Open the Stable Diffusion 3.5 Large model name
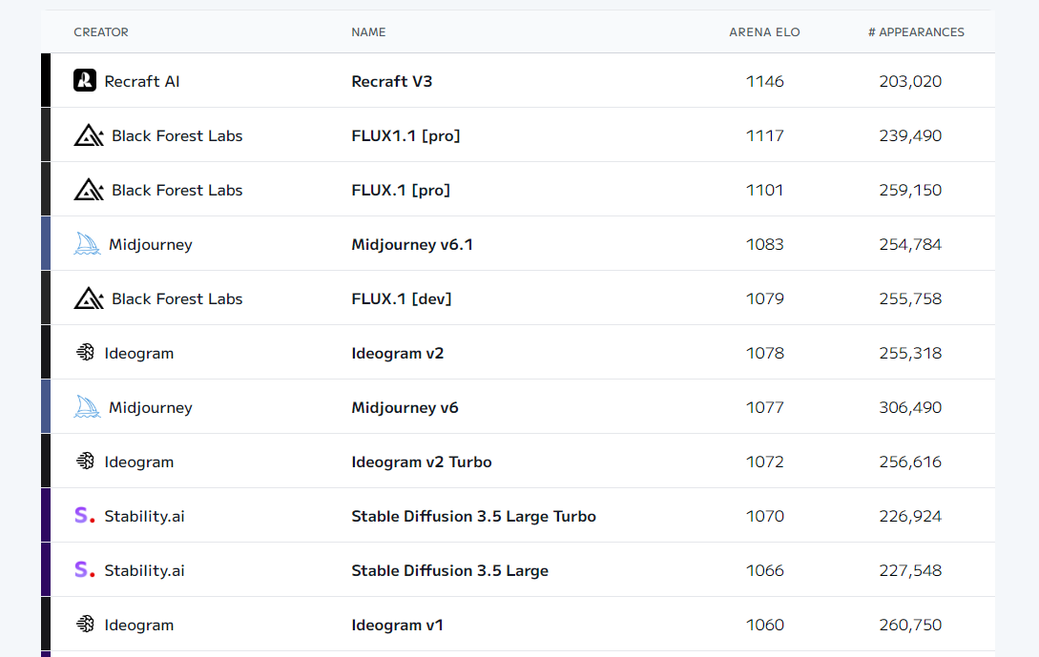This screenshot has width=1039, height=657. click(449, 570)
